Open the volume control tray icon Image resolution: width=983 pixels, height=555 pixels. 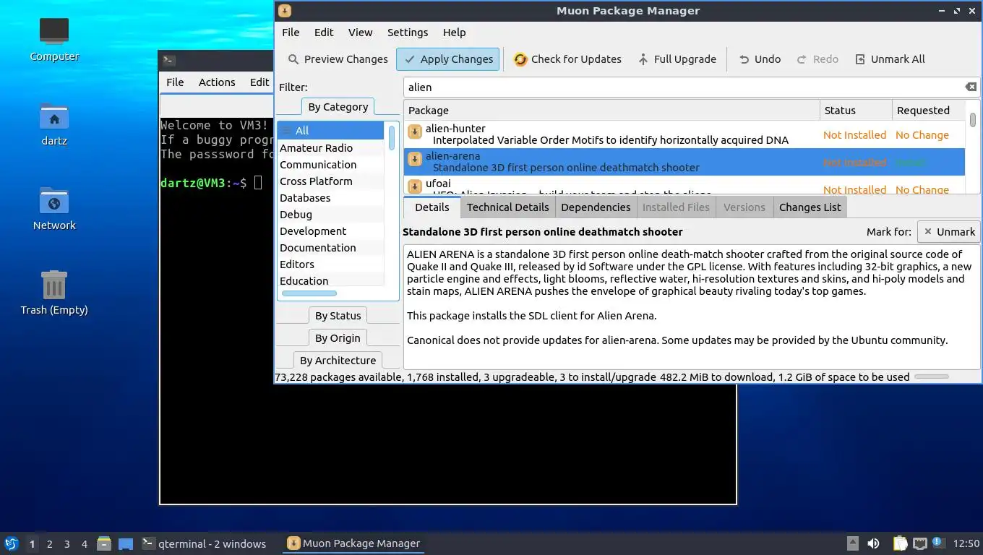[874, 543]
